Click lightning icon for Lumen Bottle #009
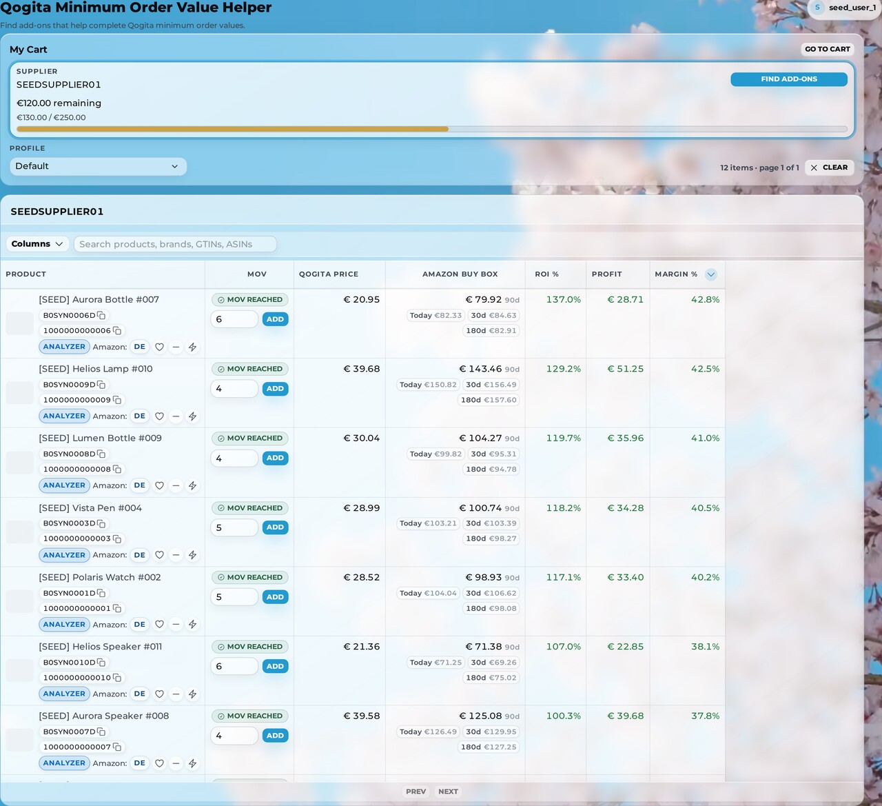This screenshot has width=882, height=806. pyautogui.click(x=192, y=486)
